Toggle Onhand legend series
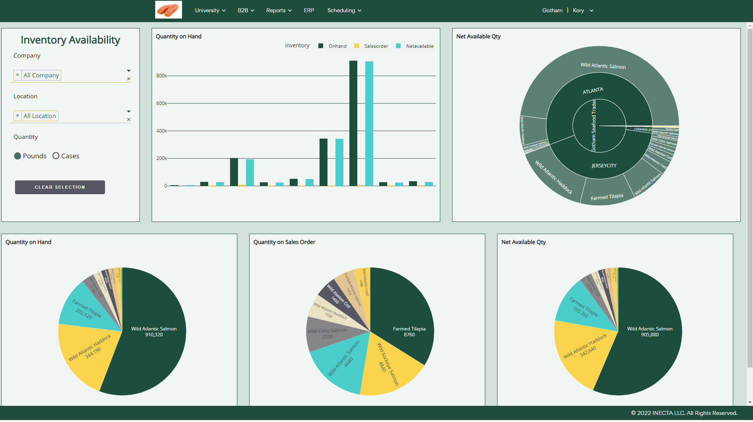The image size is (753, 422). 332,46
